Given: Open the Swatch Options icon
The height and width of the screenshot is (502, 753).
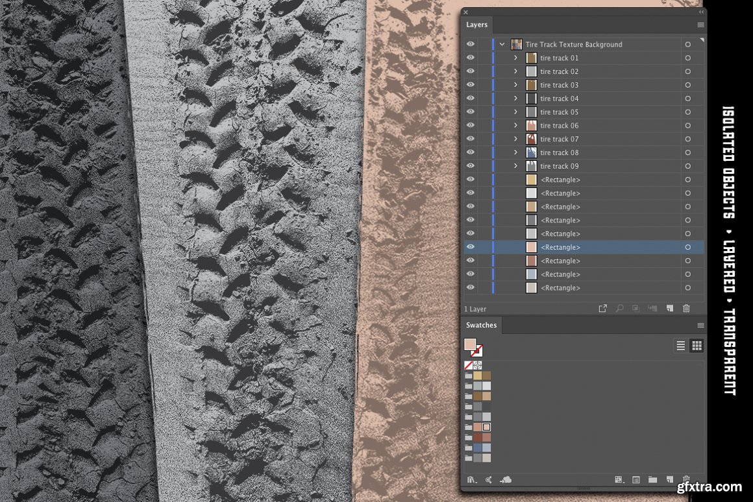Looking at the screenshot, I should 636,480.
